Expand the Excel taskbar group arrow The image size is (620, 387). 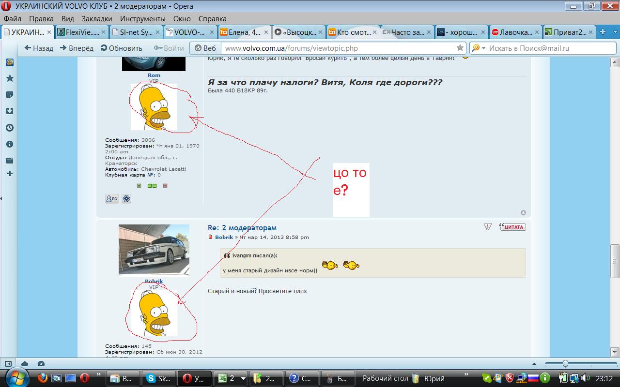pos(243,379)
